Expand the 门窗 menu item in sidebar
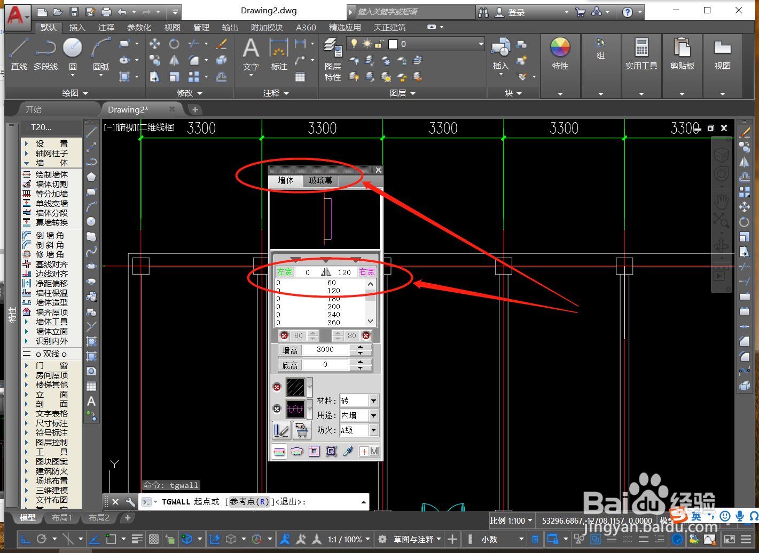The width and height of the screenshot is (759, 553). pyautogui.click(x=51, y=365)
